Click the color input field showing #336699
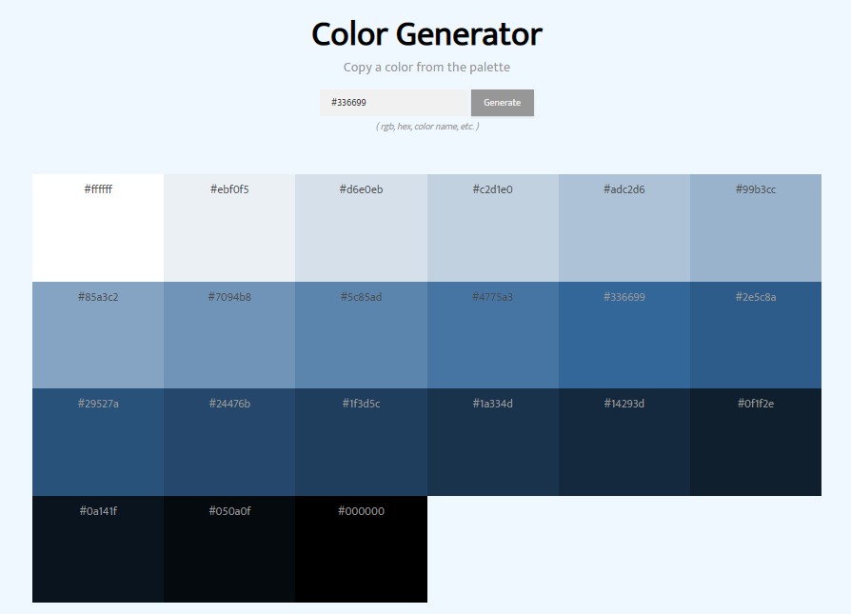The width and height of the screenshot is (851, 614). (393, 102)
